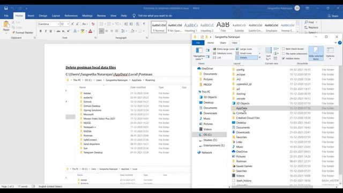Open the Font dialog launcher
This screenshot has height=193, width=343.
(95, 38)
